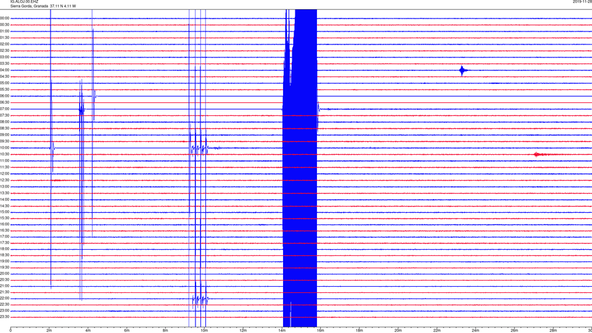Select the 04:00 trace label
This screenshot has width=592, height=333.
tap(4, 70)
